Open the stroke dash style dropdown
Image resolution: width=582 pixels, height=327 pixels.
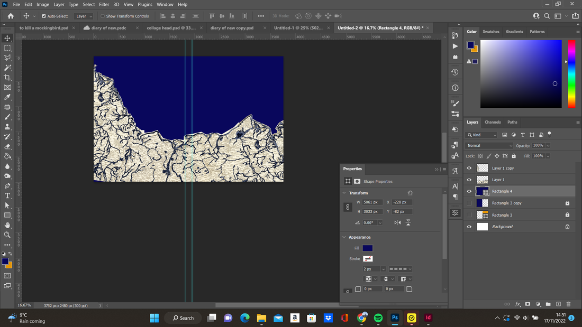tap(400, 269)
